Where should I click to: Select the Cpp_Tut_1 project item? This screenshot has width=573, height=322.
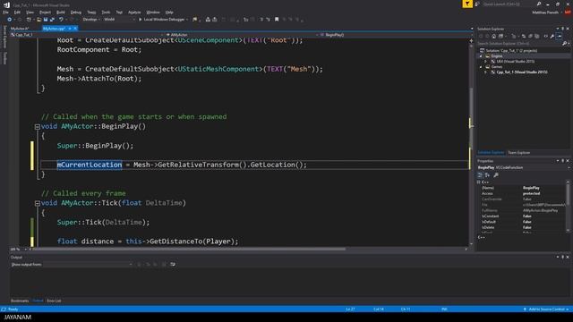[x=522, y=72]
